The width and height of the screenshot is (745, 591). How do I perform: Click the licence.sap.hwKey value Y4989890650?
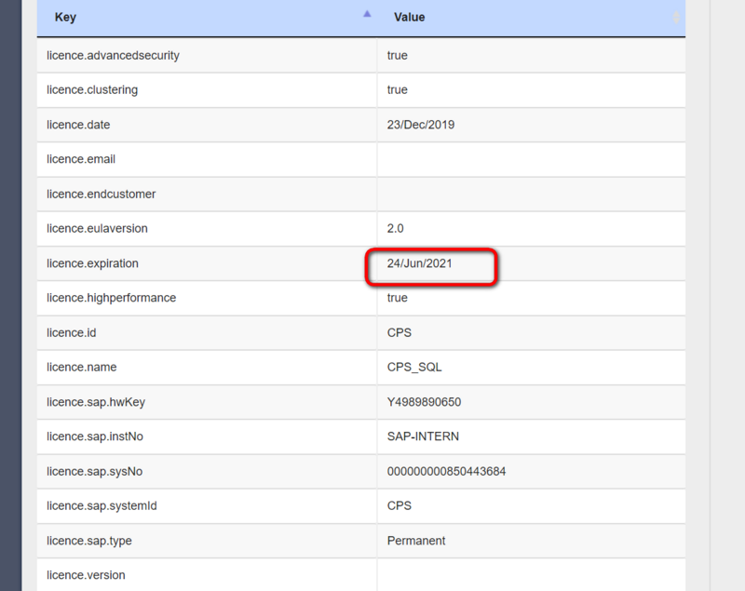pyautogui.click(x=430, y=402)
